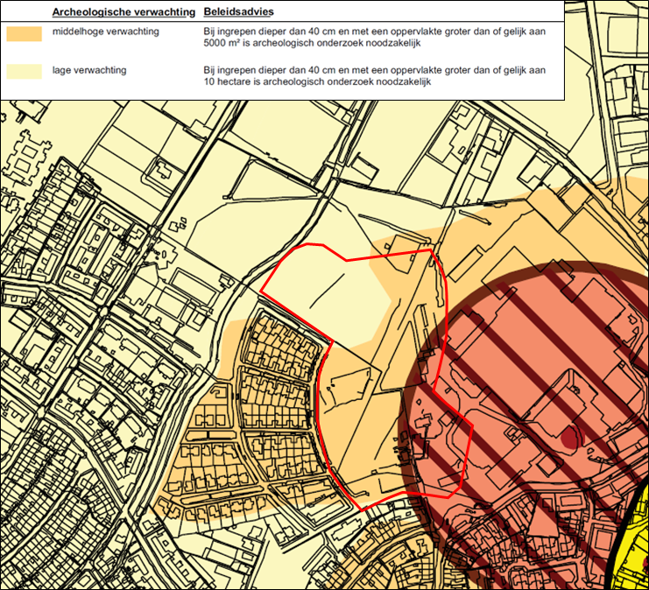Select the 'Archeologische verwachting' legend heading
The width and height of the screenshot is (649, 590).
123,12
